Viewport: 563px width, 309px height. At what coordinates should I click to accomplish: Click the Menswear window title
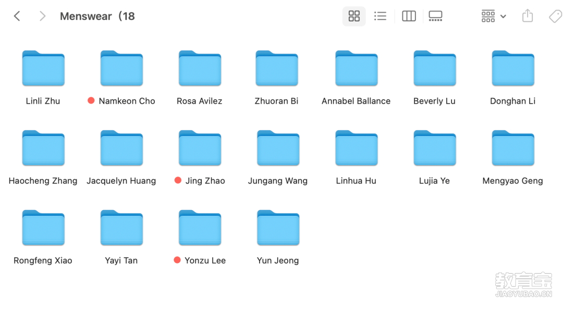click(97, 16)
